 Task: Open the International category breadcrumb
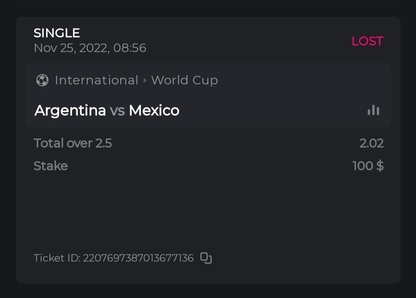click(96, 80)
